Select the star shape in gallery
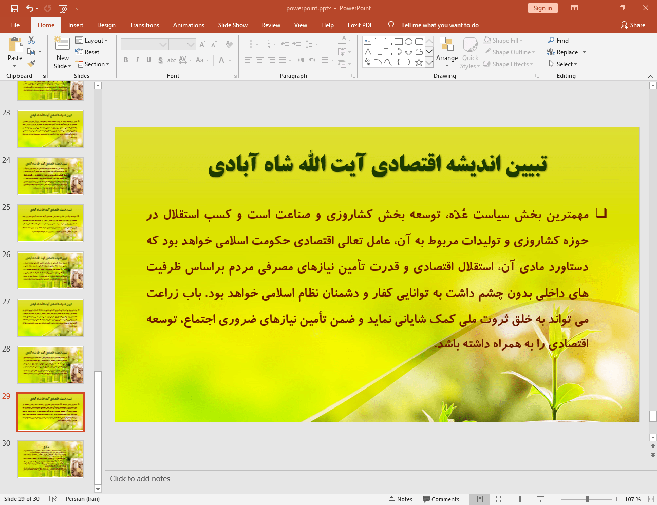Image resolution: width=657 pixels, height=505 pixels. (419, 62)
